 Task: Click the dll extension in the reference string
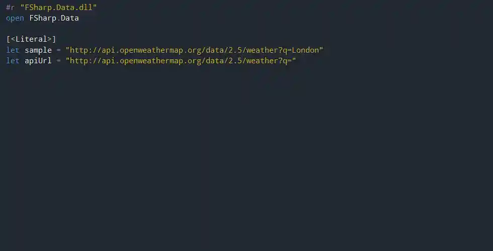86,8
